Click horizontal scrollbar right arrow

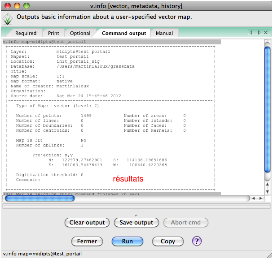260,198
